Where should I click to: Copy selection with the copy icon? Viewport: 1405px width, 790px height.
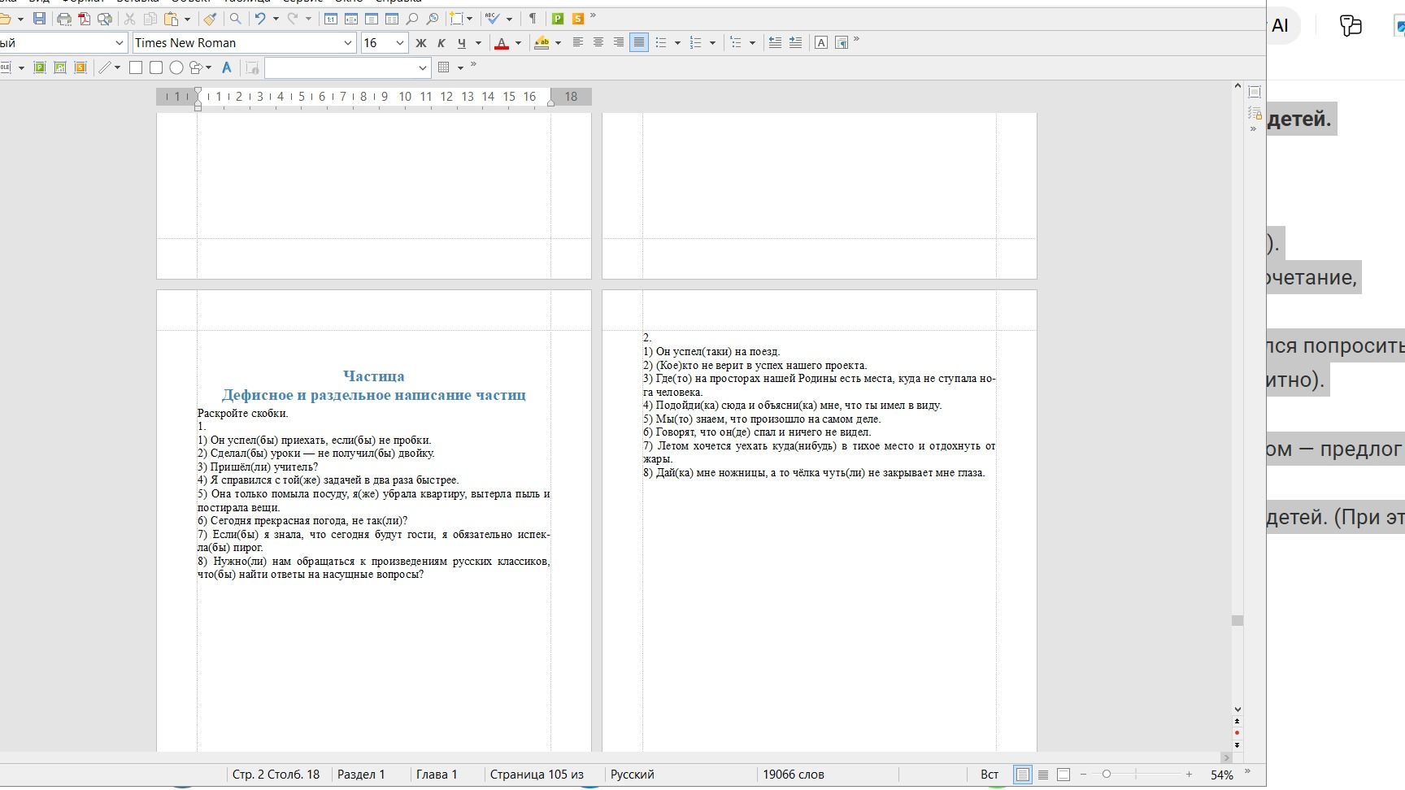pyautogui.click(x=150, y=18)
